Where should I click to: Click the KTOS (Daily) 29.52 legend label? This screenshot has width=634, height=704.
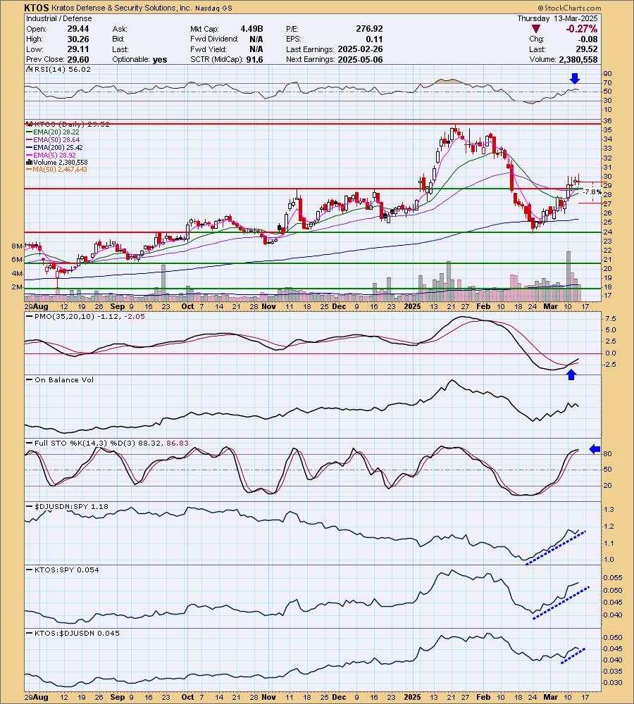point(71,125)
